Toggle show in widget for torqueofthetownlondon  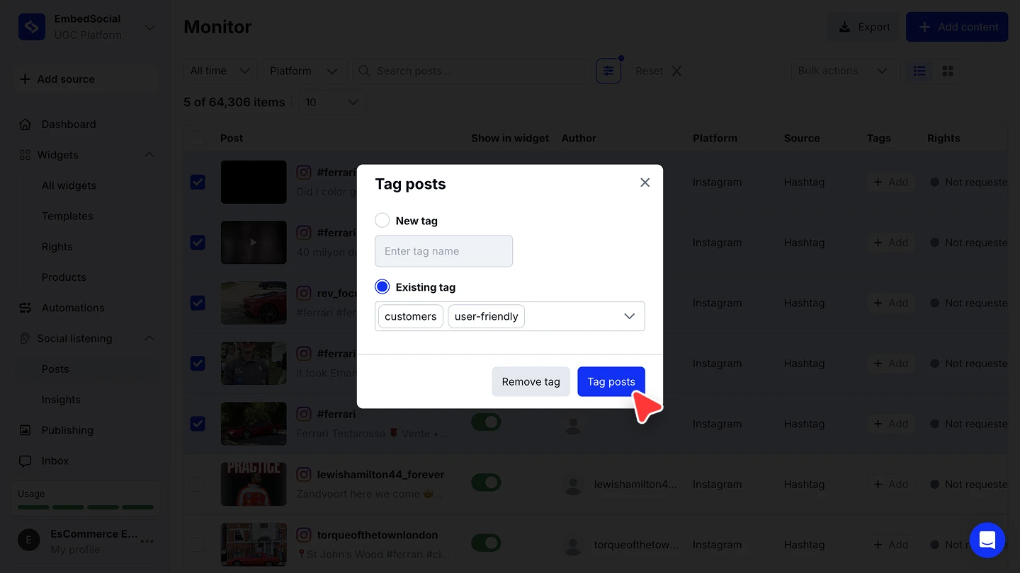coord(486,543)
